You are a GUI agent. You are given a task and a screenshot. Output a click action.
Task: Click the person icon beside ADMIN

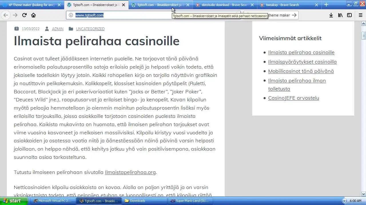click(47, 29)
